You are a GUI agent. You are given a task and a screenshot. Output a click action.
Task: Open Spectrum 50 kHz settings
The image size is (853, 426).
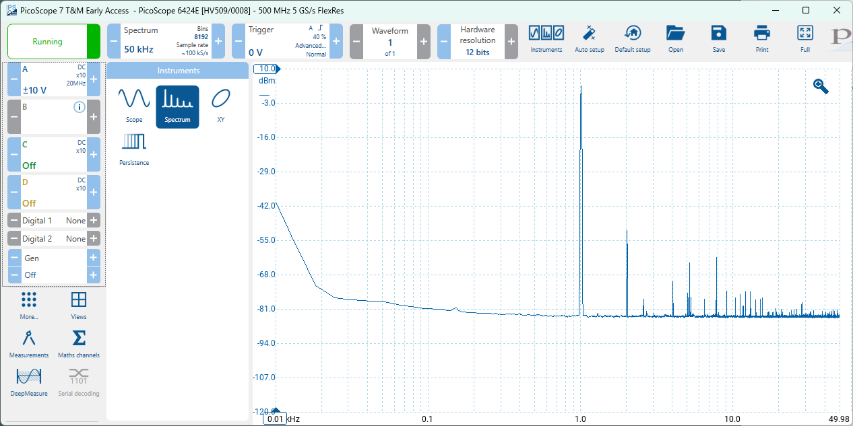click(166, 41)
